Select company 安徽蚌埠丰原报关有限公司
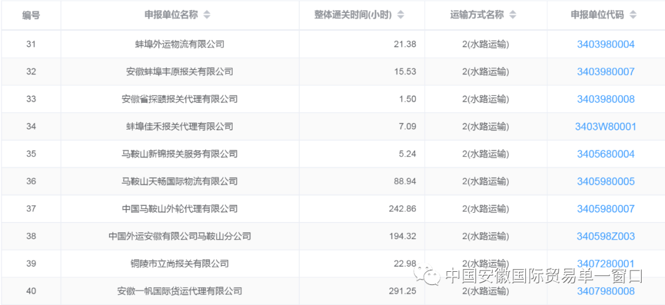This screenshot has height=305, width=665. pyautogui.click(x=180, y=71)
